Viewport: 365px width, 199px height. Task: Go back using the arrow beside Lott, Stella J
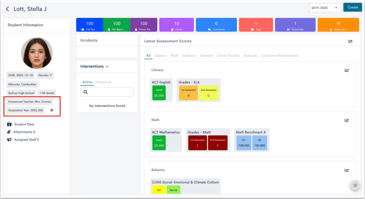pyautogui.click(x=8, y=9)
